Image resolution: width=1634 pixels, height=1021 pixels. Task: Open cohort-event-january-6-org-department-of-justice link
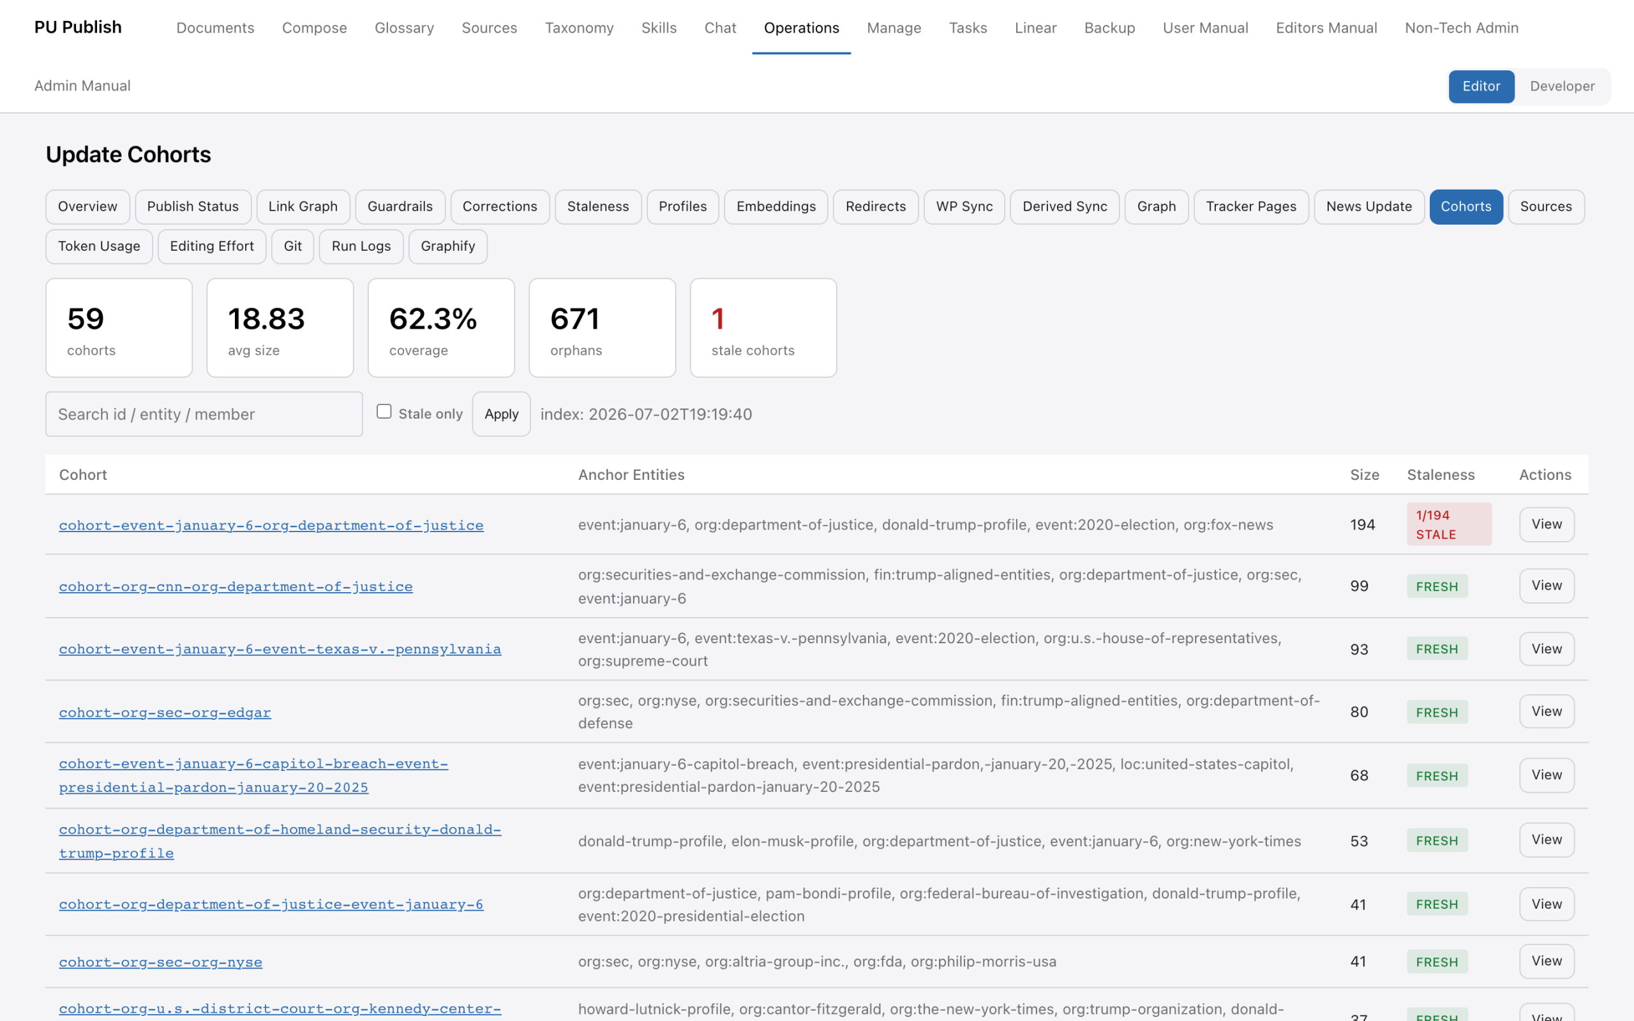point(271,525)
